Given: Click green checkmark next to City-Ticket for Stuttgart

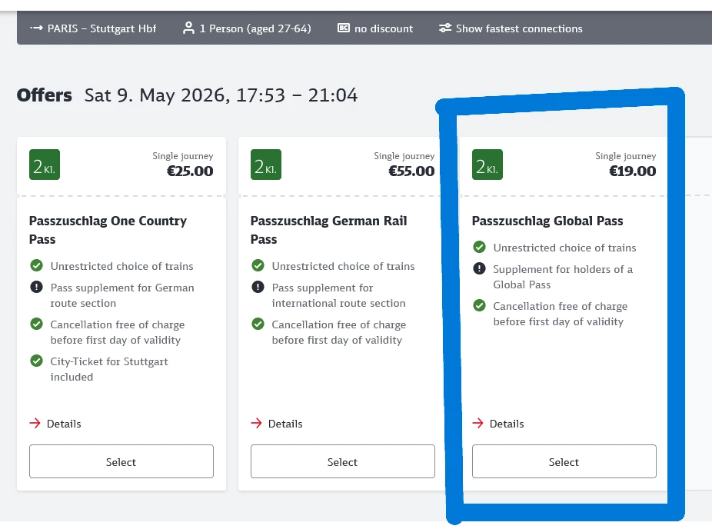Looking at the screenshot, I should pyautogui.click(x=36, y=361).
